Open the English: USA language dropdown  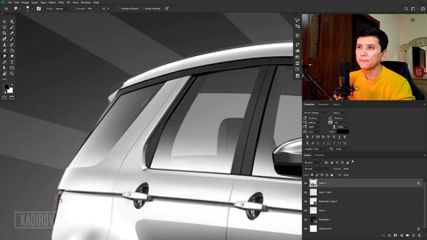pos(316,149)
